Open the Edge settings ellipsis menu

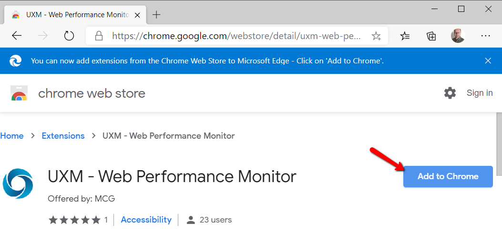[x=486, y=36]
